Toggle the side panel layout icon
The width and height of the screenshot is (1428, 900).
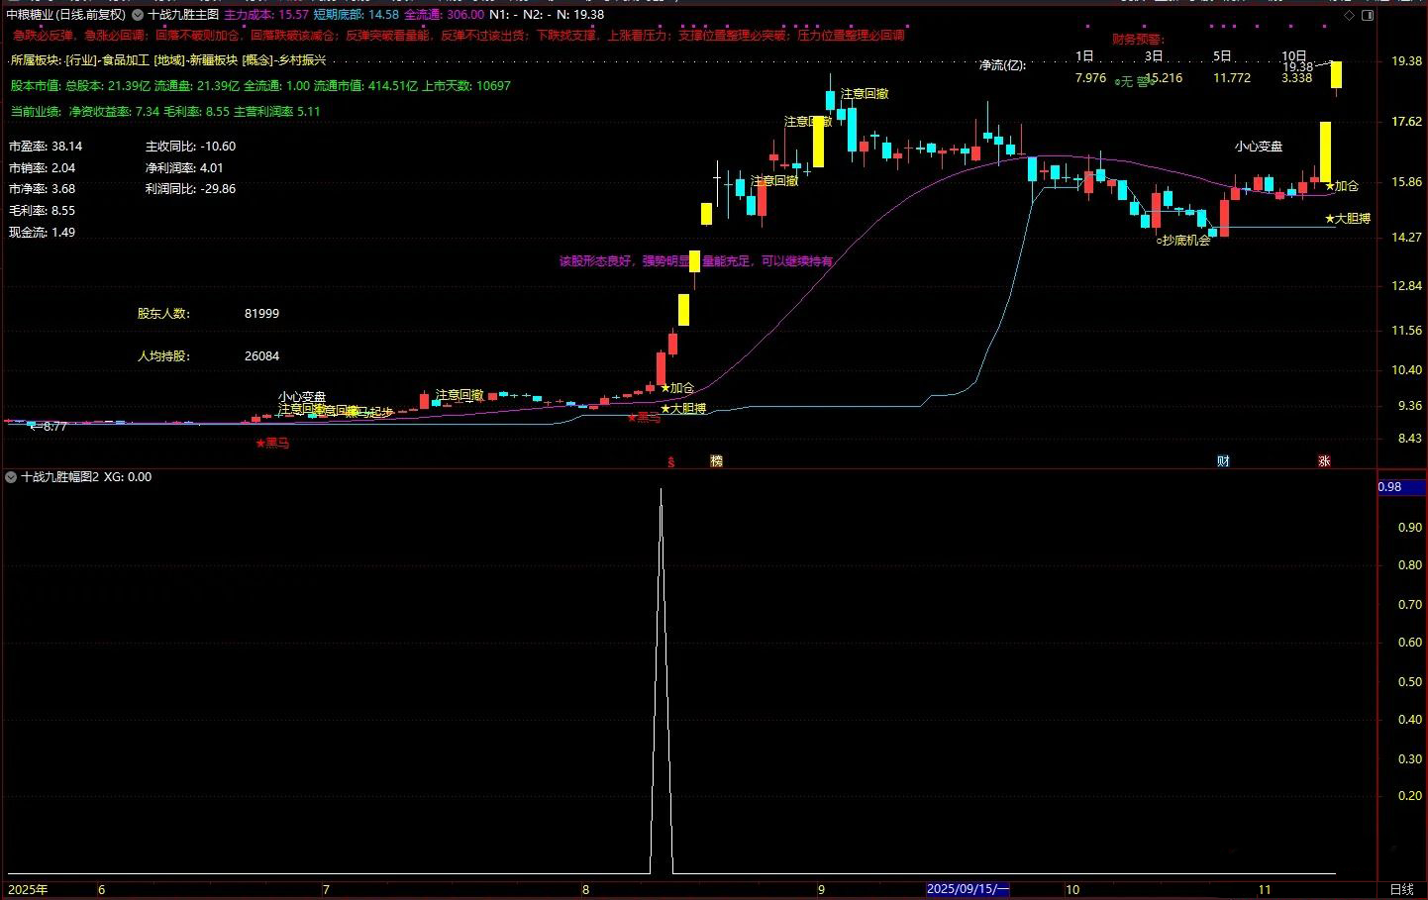pyautogui.click(x=1368, y=15)
